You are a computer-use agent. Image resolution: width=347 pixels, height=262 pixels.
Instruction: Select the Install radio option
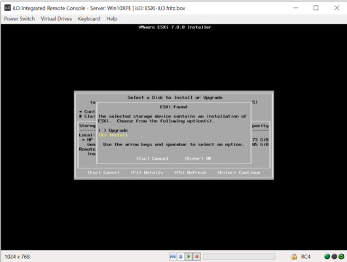pos(113,135)
